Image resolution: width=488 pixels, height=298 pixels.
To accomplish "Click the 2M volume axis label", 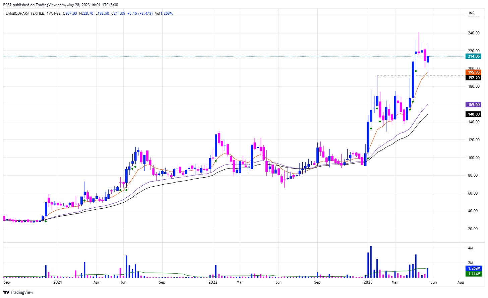I will [471, 263].
